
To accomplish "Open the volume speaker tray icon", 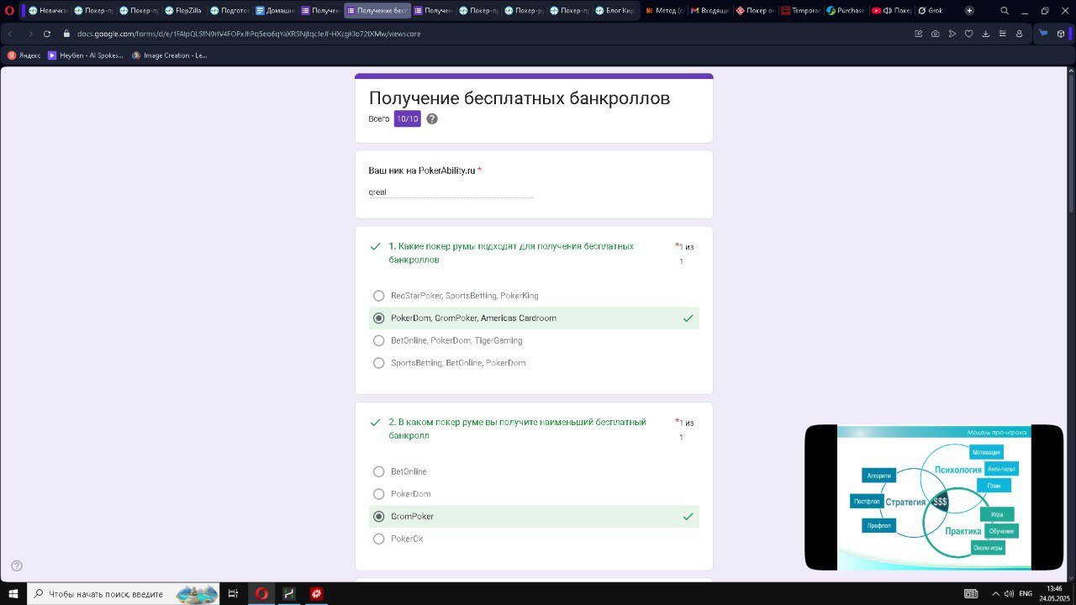I will point(1009,593).
